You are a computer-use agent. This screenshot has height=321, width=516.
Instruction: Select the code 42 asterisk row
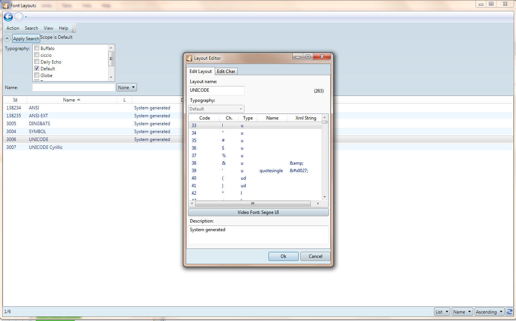click(x=255, y=193)
